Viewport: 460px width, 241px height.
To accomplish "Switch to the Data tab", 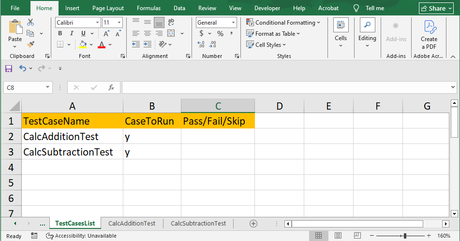I will 179,8.
